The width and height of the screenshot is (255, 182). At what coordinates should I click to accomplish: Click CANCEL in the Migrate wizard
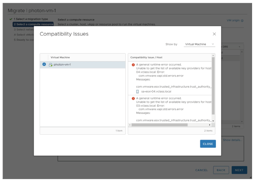(201, 170)
